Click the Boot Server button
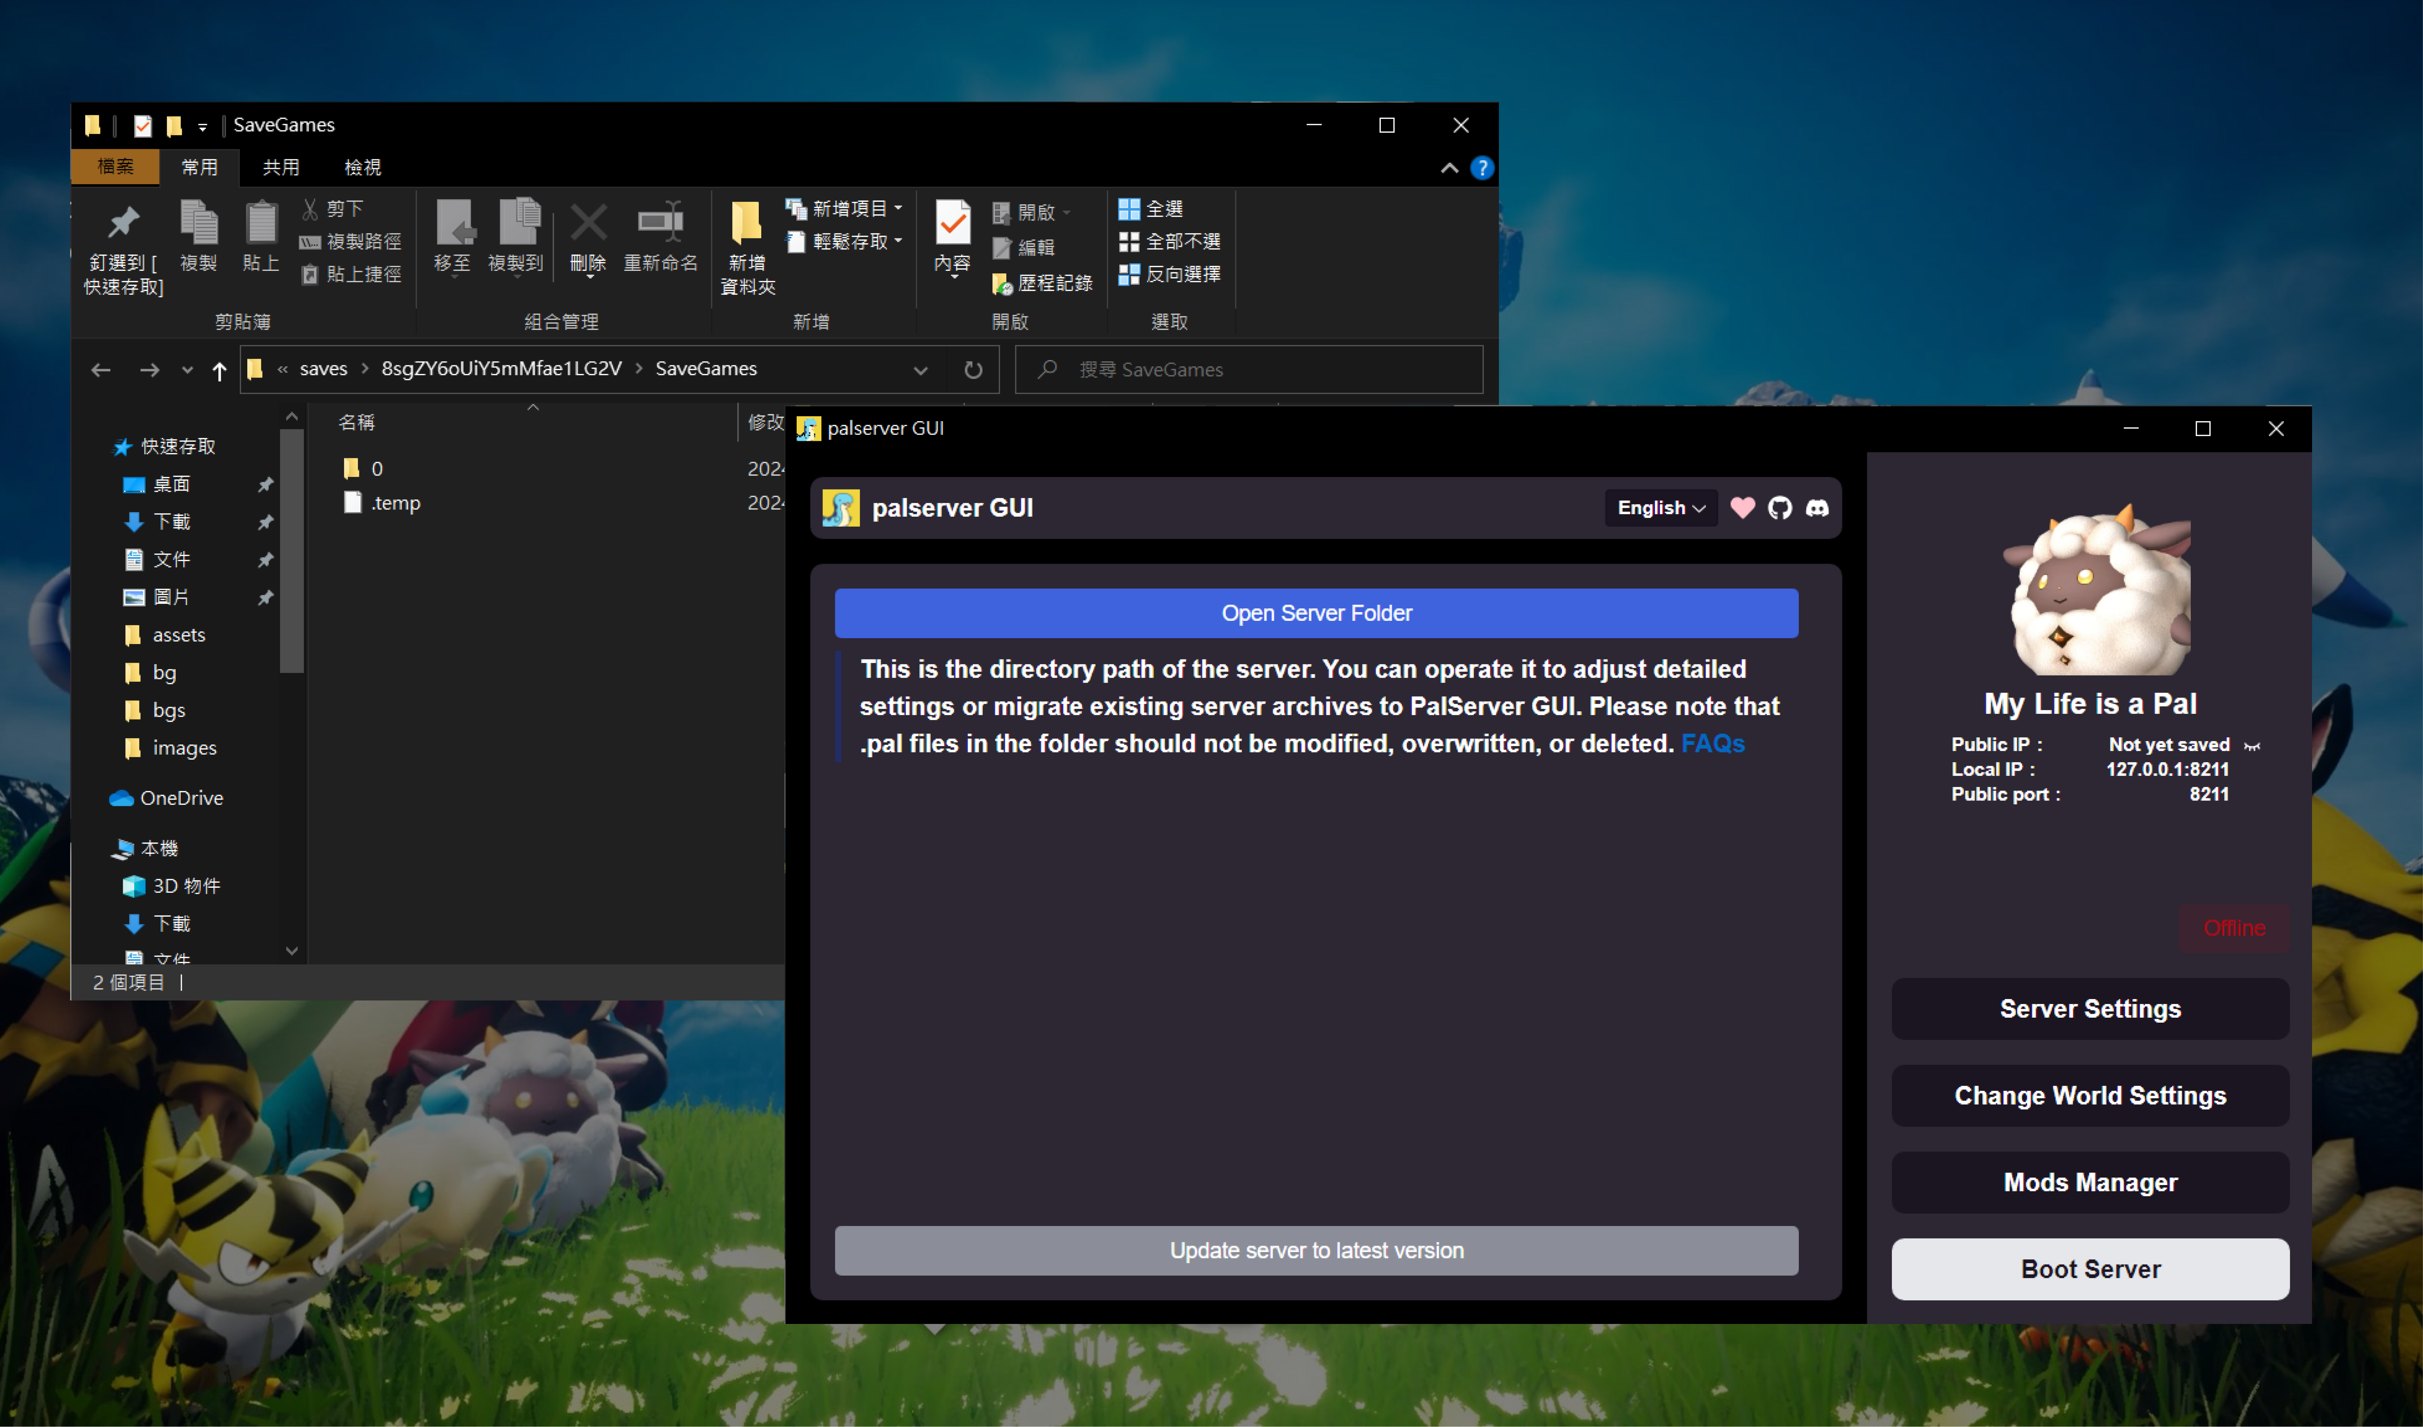The height and width of the screenshot is (1427, 2423). [2090, 1269]
